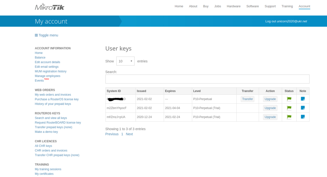
Task: Open note icon for first key row
Action: click(303, 99)
